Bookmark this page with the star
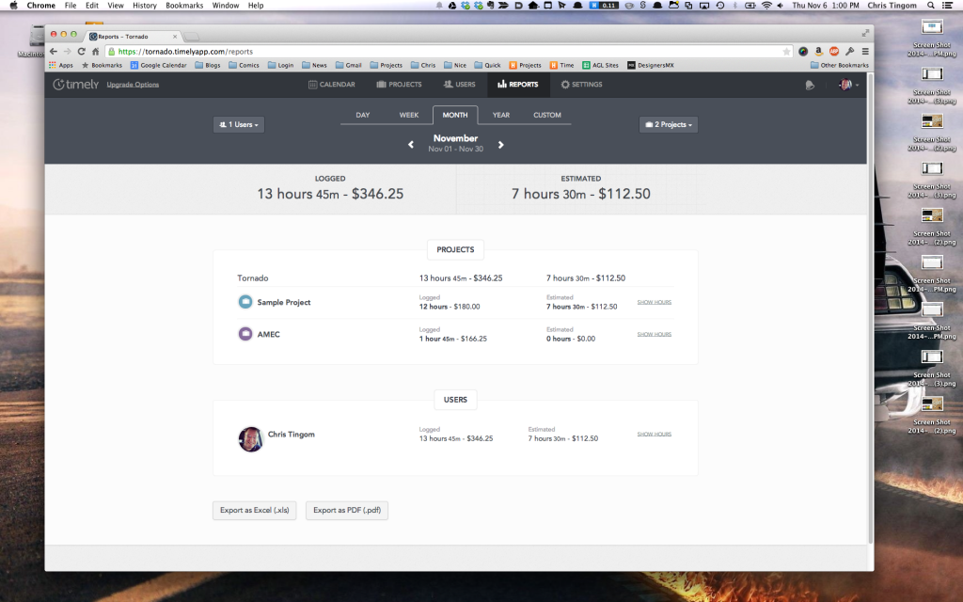 coord(786,52)
